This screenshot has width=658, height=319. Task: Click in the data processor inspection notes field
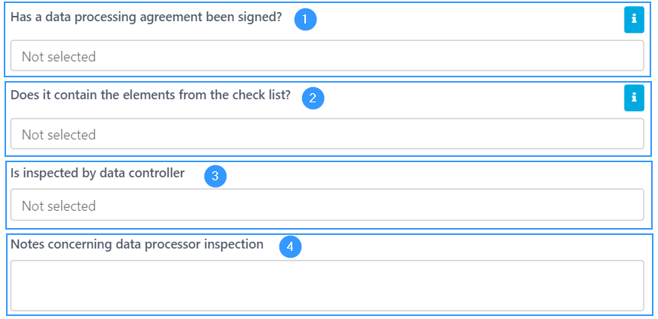coord(327,286)
